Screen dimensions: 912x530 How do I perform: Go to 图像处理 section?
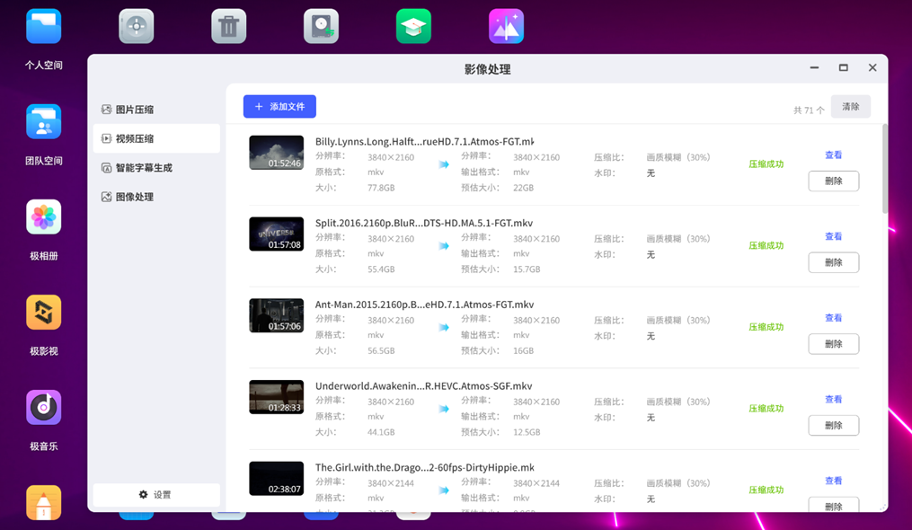(156, 197)
